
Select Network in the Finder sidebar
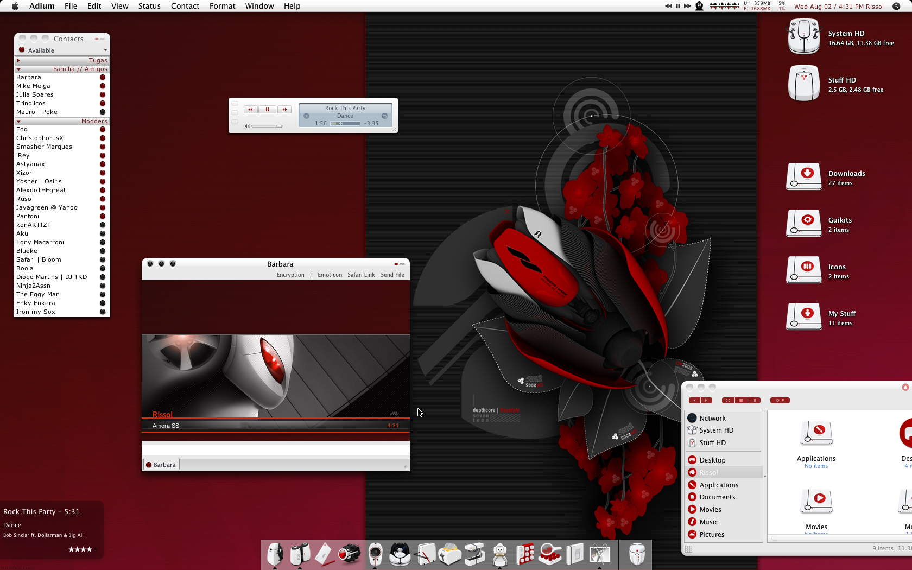click(x=724, y=418)
